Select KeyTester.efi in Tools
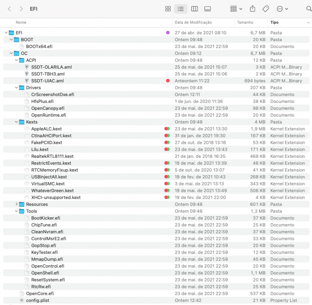The image size is (312, 305). point(44,253)
